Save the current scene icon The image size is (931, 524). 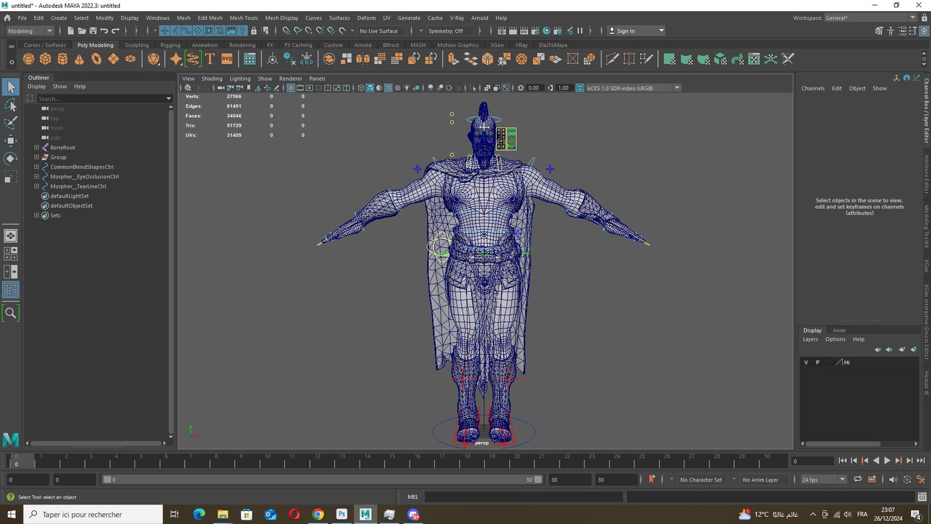(x=93, y=31)
